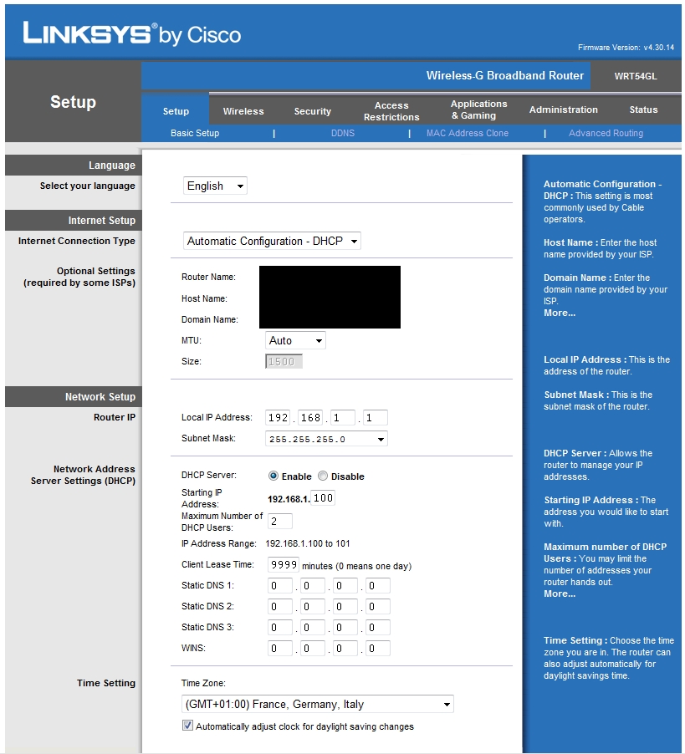Click the Network Address Server Settings (DHCP) label

coord(83,475)
